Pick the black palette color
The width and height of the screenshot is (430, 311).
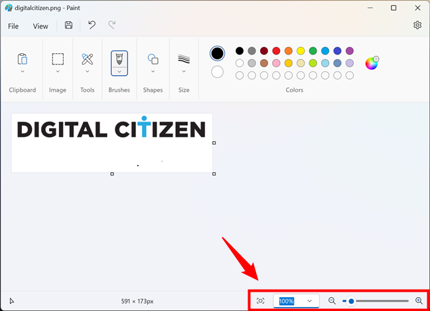click(240, 51)
